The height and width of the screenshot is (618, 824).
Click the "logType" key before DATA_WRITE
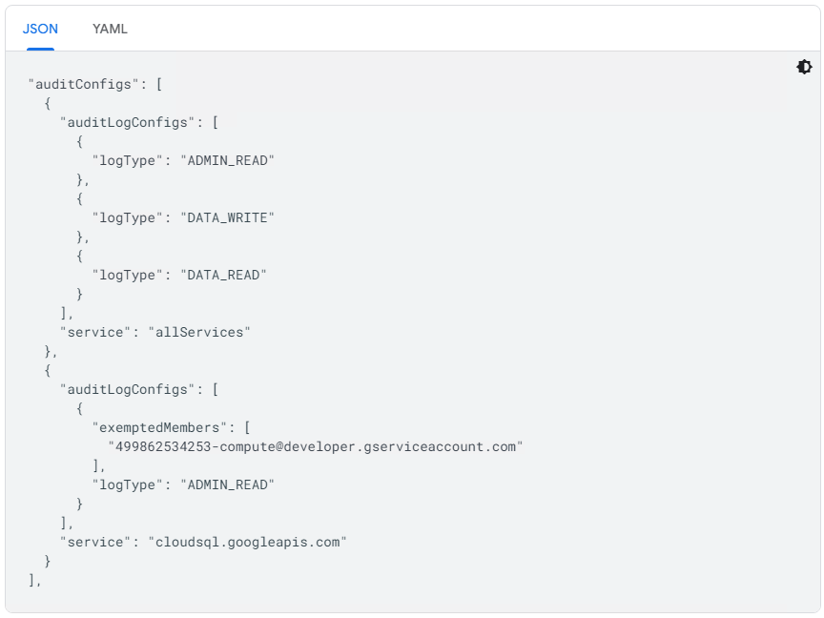tap(128, 217)
